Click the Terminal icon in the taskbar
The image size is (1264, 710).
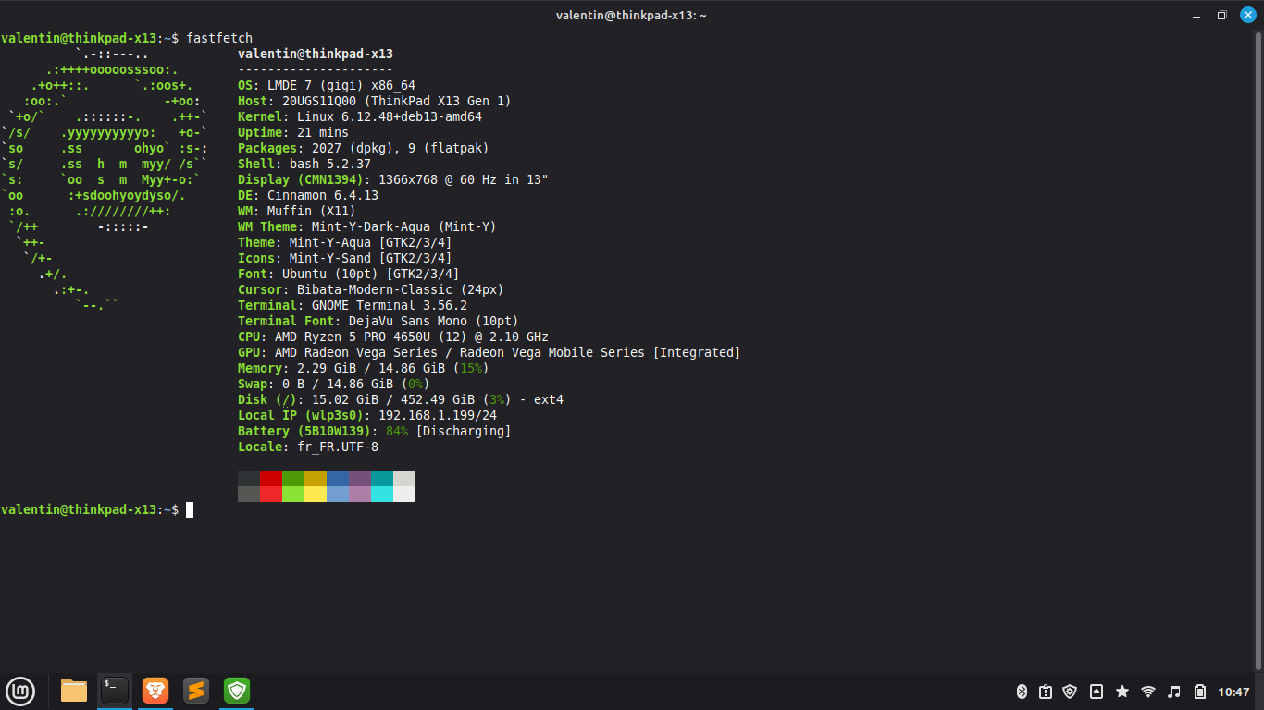tap(115, 690)
